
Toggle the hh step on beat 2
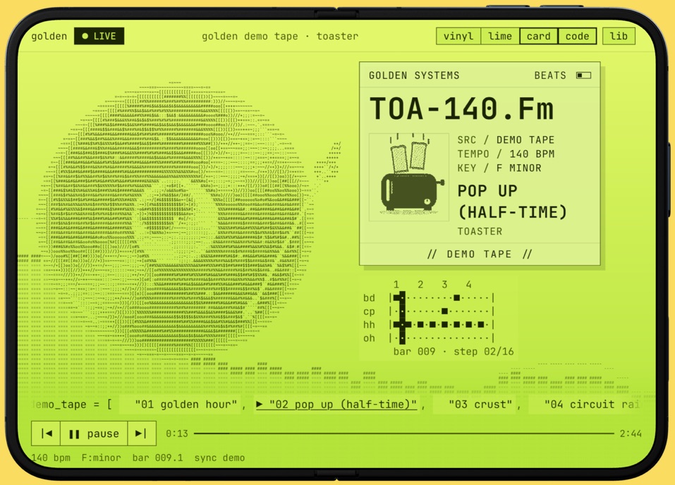pos(420,324)
